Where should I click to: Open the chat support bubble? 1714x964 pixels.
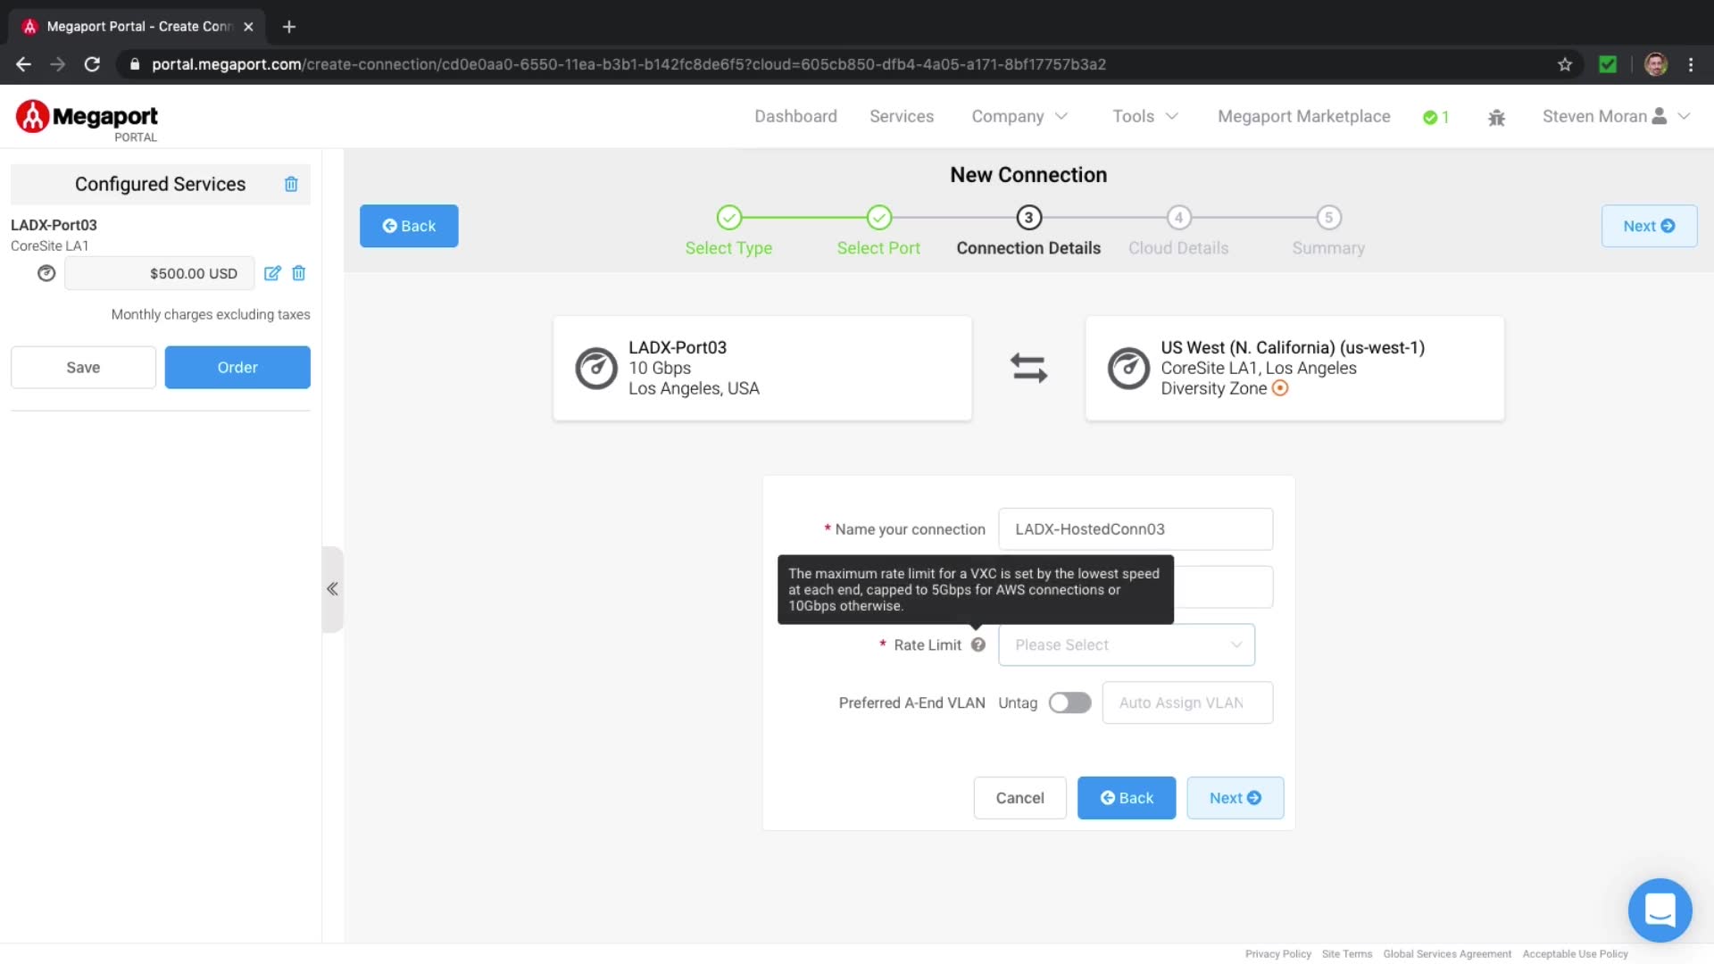coord(1660,910)
